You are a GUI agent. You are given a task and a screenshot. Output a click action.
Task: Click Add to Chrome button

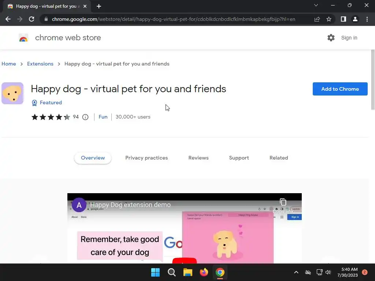click(x=340, y=89)
